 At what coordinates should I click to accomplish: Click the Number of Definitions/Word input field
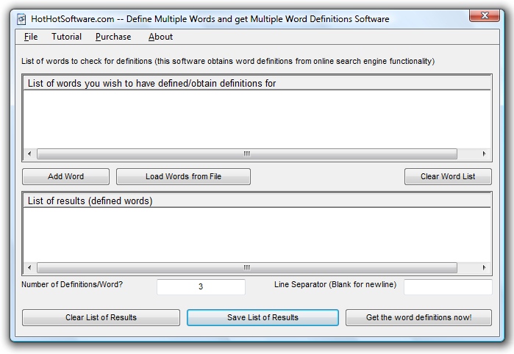[201, 287]
